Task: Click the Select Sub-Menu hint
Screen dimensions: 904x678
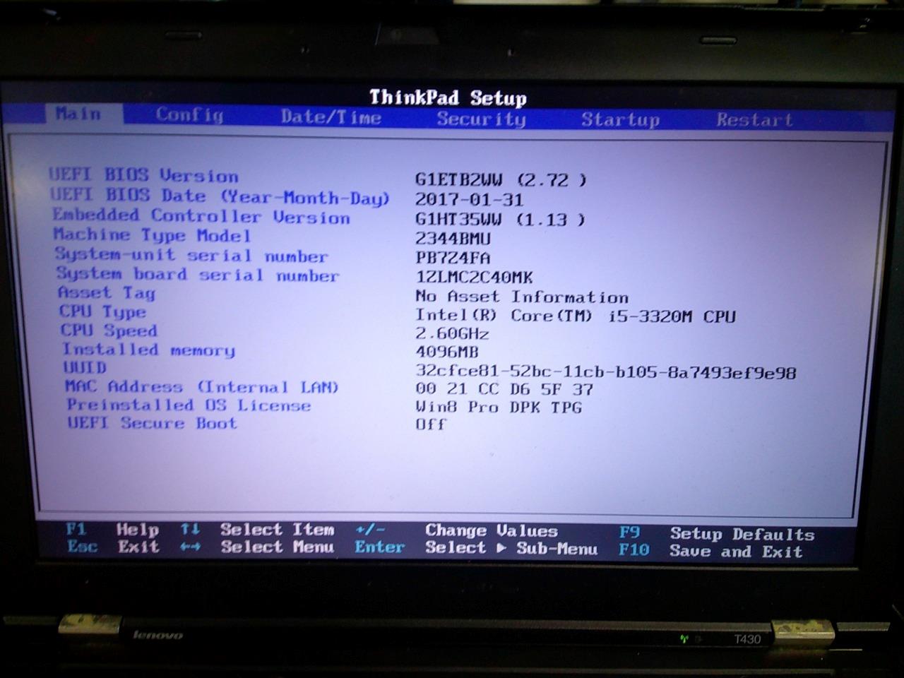Action: 511,548
